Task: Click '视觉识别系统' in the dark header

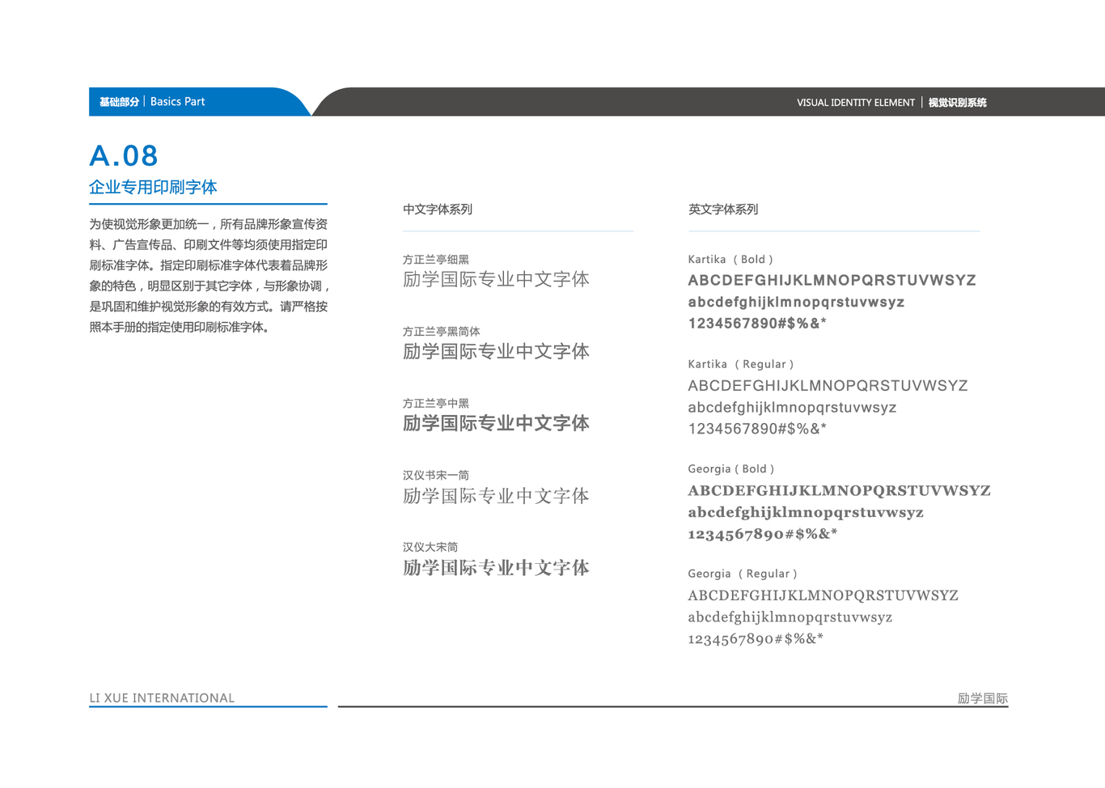Action: [x=957, y=103]
